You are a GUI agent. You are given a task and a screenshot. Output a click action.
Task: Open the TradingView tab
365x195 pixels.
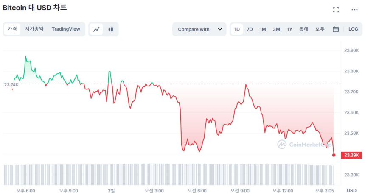66,29
